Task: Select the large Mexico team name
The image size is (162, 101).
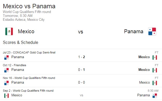Action: (x=26, y=31)
